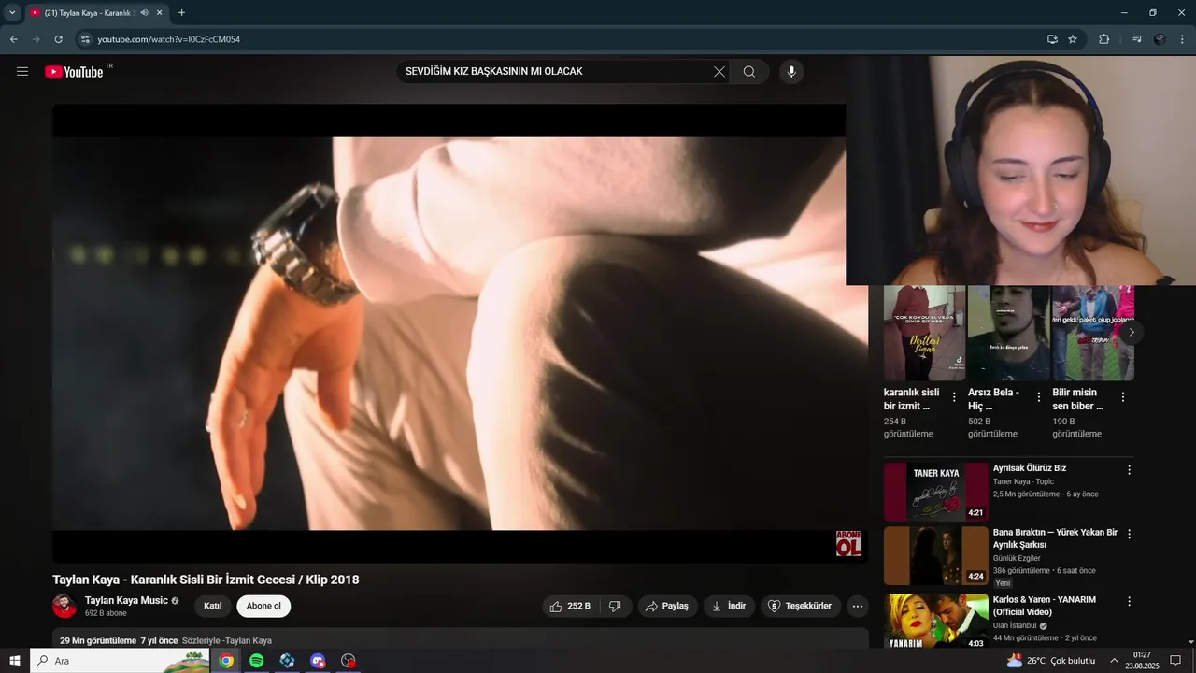Join the channel via Katıl
Screen dimensions: 1196x673
click(213, 607)
